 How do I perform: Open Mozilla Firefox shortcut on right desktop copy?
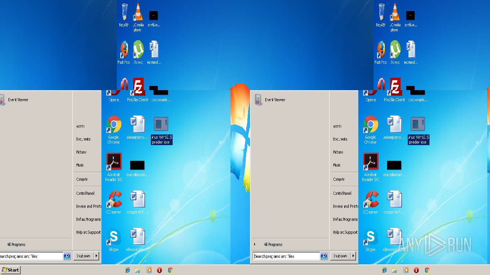(x=381, y=52)
